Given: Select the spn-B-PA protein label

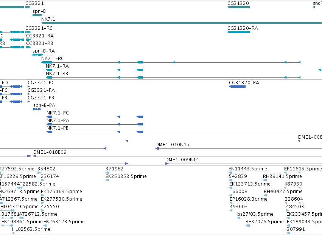Looking at the screenshot, I should tap(44, 105).
